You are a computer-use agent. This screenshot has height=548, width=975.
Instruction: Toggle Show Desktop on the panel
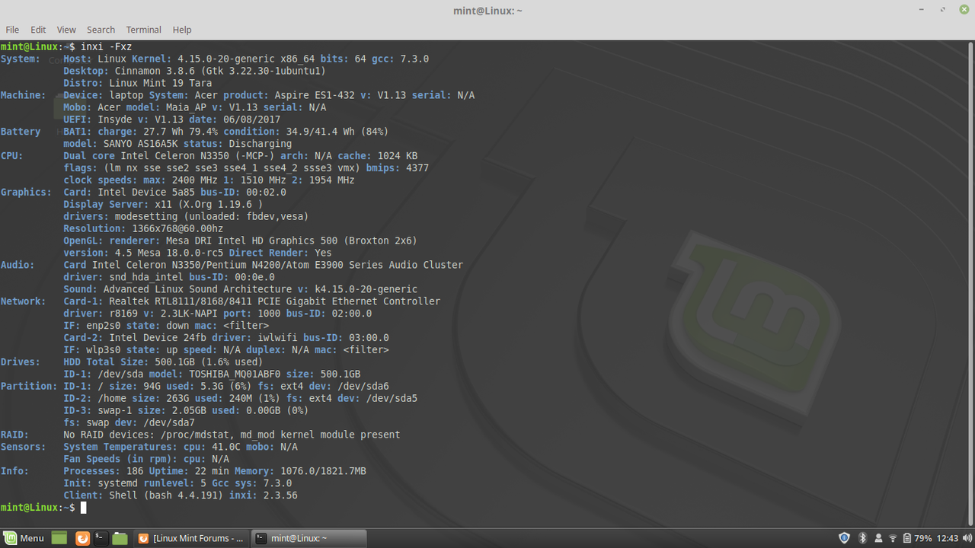pyautogui.click(x=59, y=538)
